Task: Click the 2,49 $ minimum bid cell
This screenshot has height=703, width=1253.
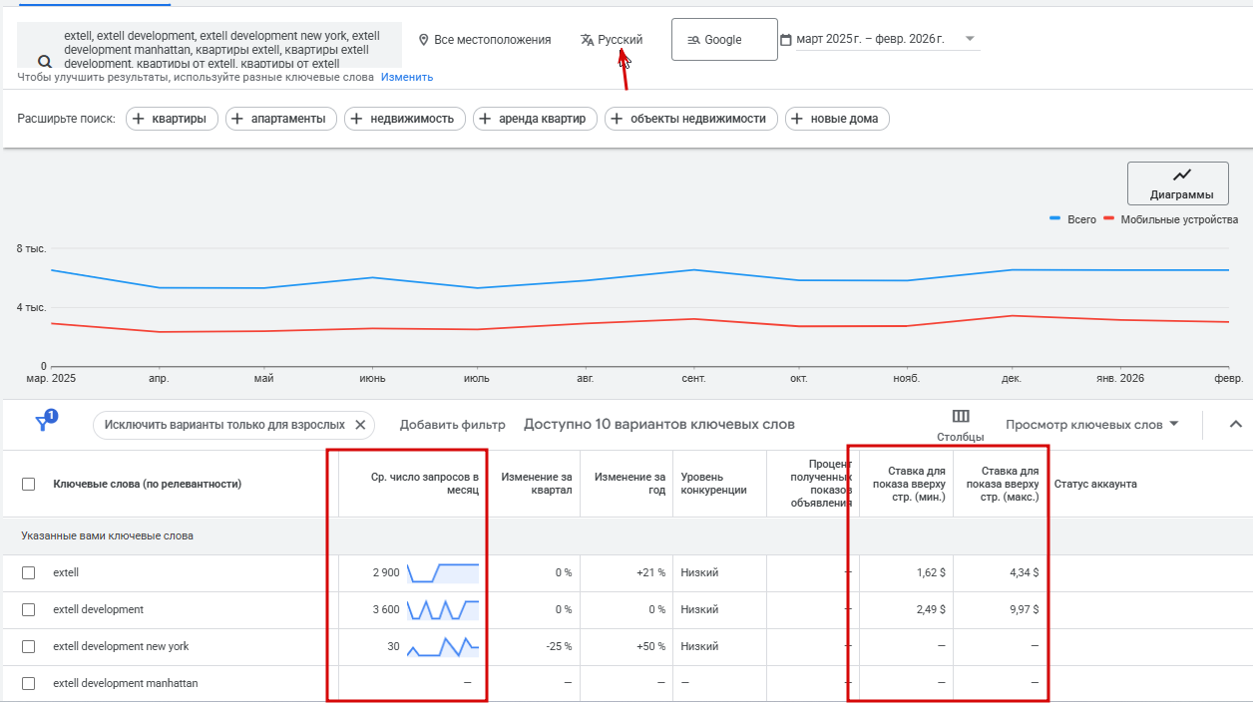Action: tap(929, 610)
